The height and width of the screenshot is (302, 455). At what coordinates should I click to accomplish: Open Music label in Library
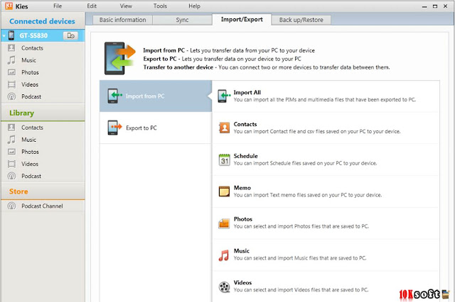point(28,140)
